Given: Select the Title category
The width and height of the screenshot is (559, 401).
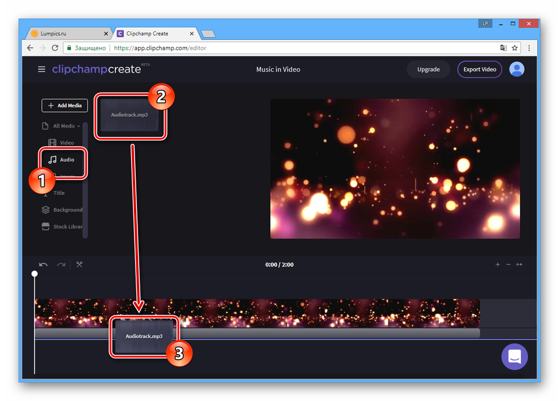Looking at the screenshot, I should (x=59, y=193).
